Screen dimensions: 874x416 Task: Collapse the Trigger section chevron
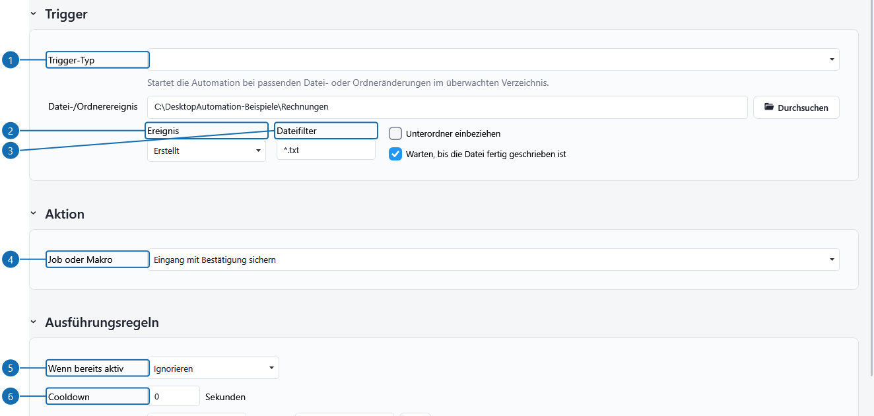(33, 14)
